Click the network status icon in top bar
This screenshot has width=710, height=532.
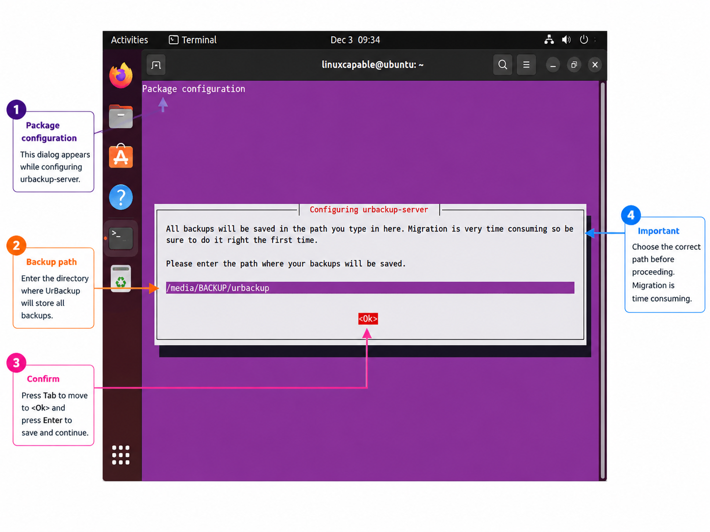549,40
